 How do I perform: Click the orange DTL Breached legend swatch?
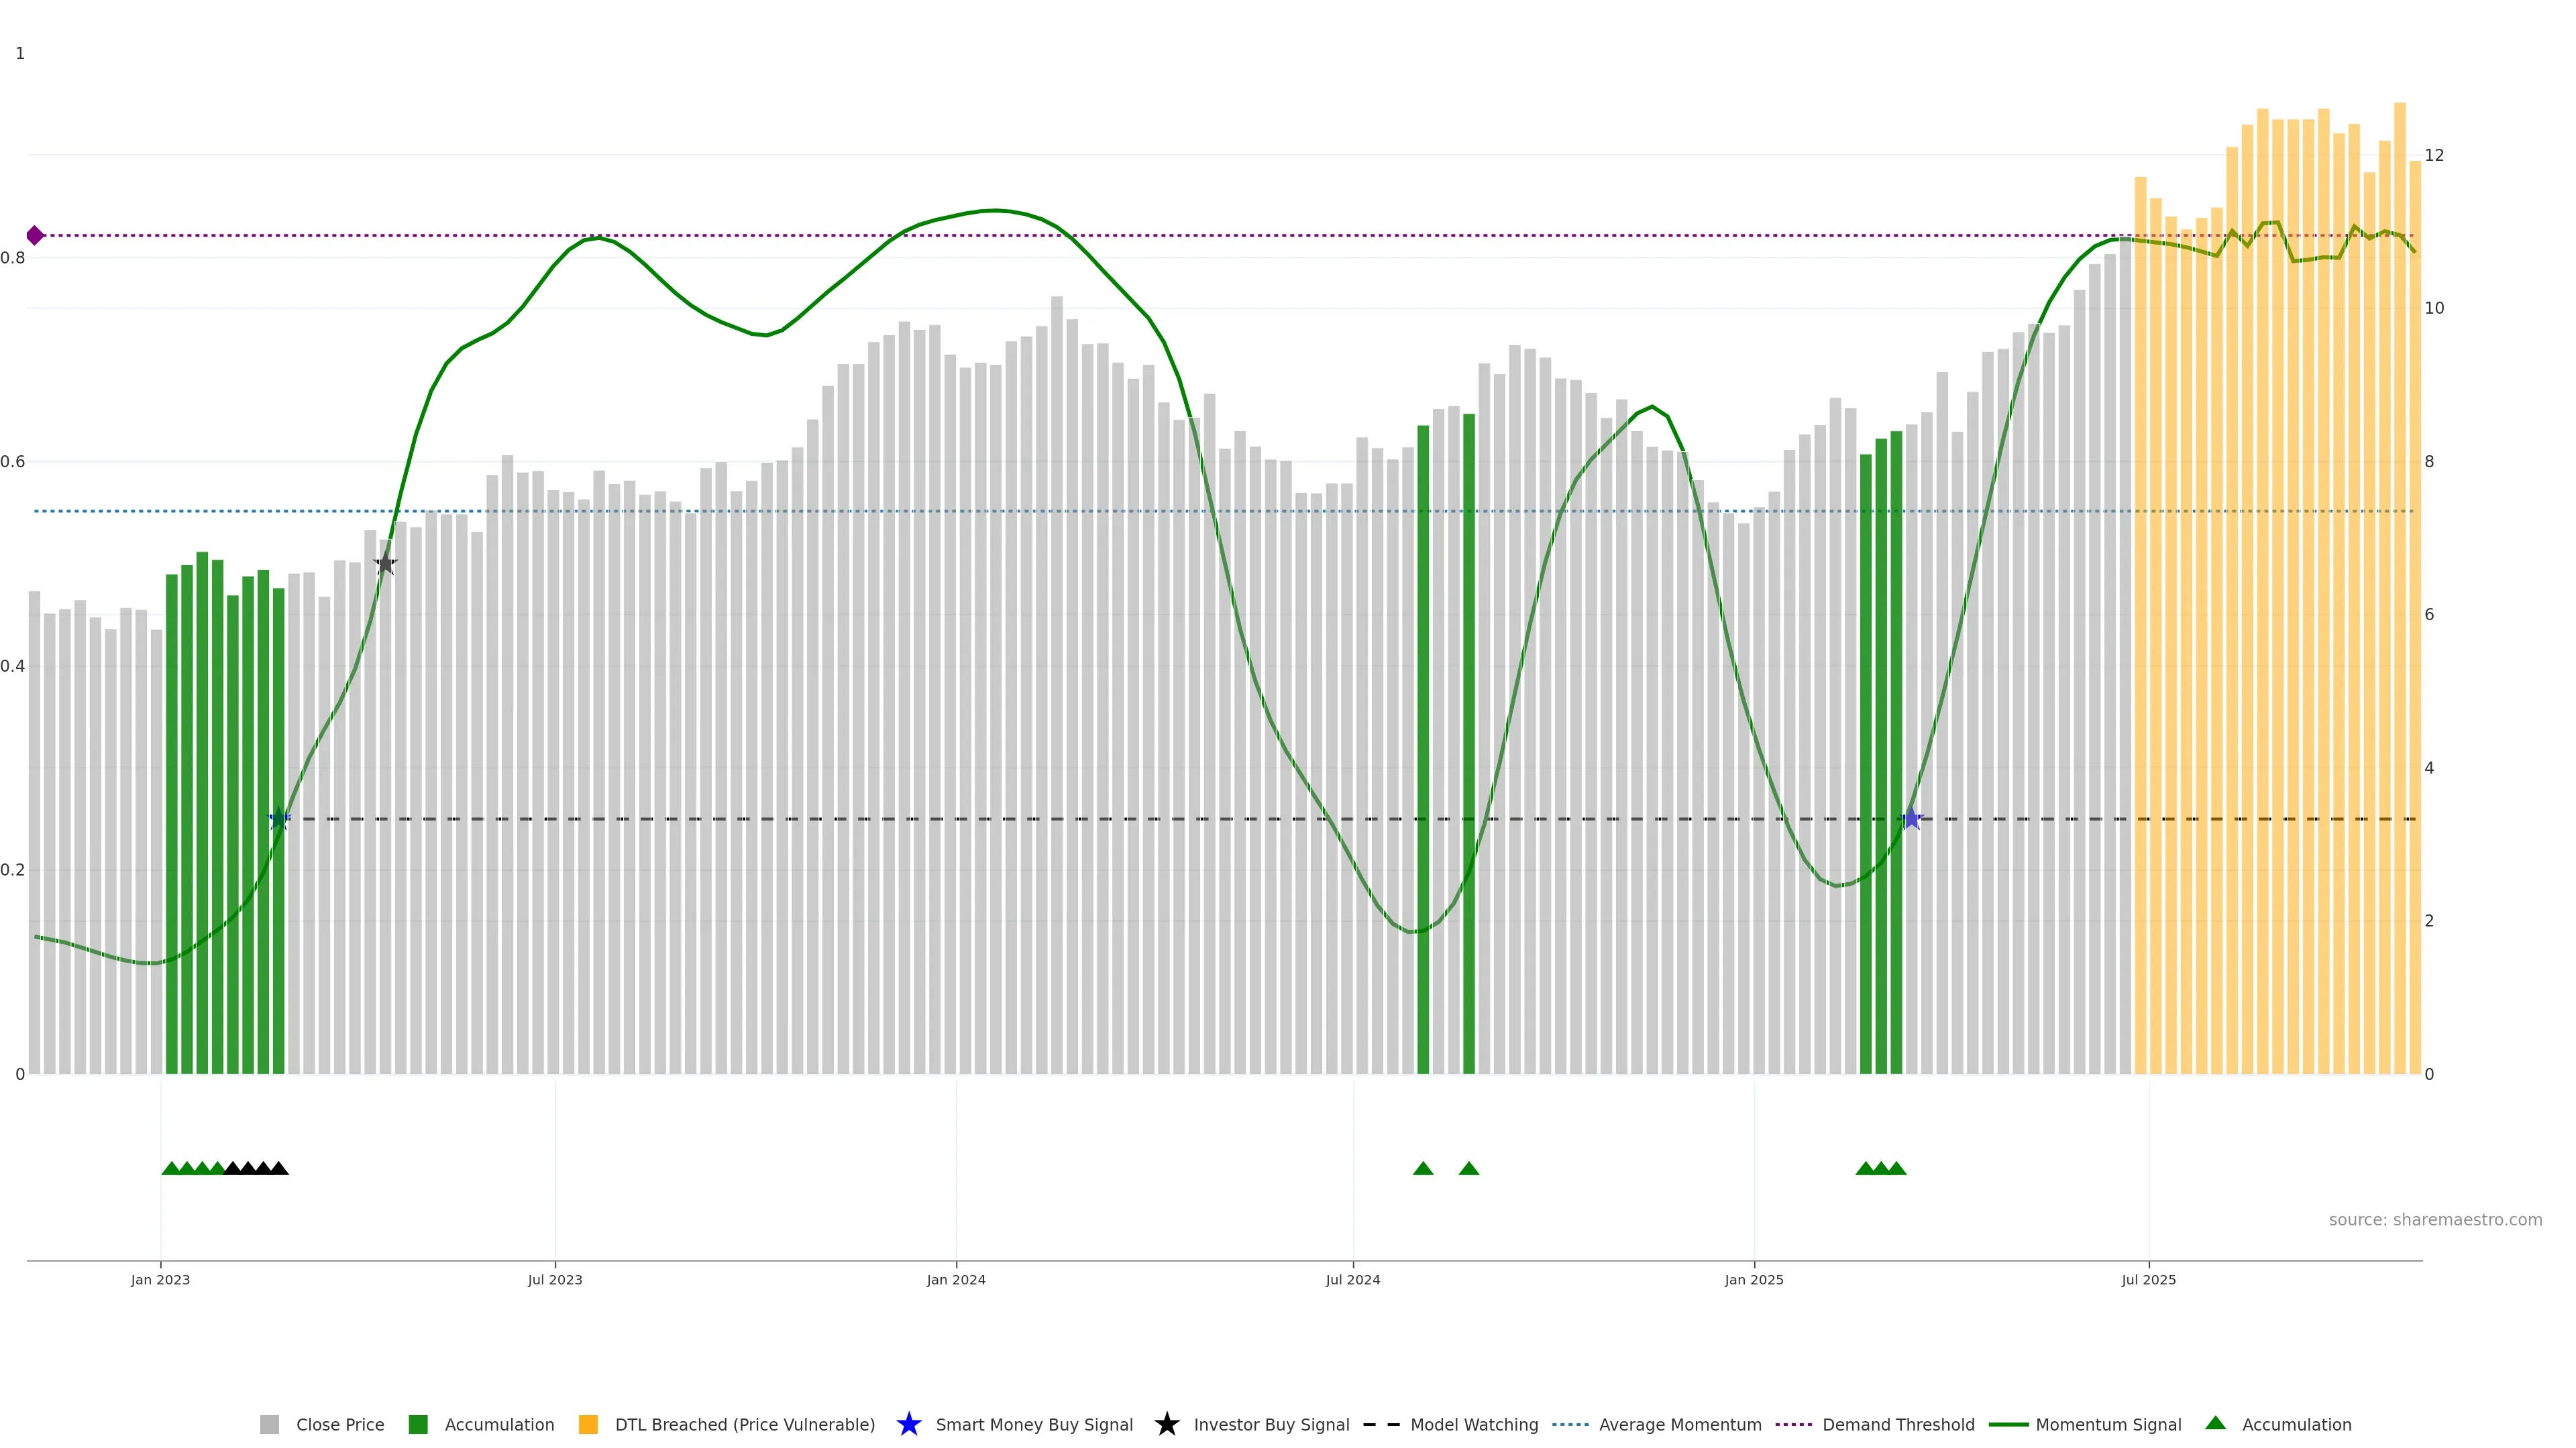[x=588, y=1424]
